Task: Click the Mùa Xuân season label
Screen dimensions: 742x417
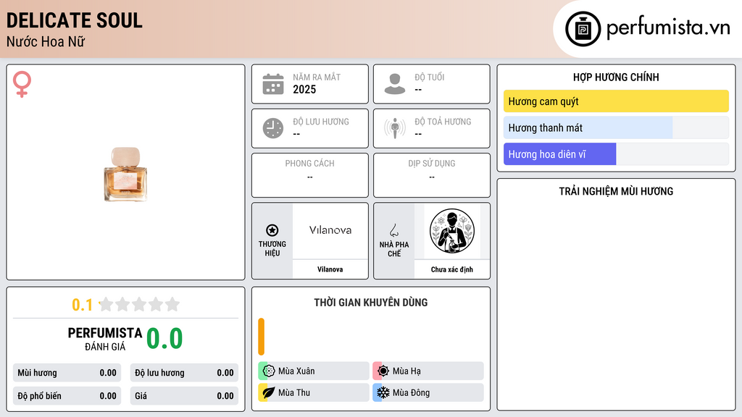Action: point(296,371)
